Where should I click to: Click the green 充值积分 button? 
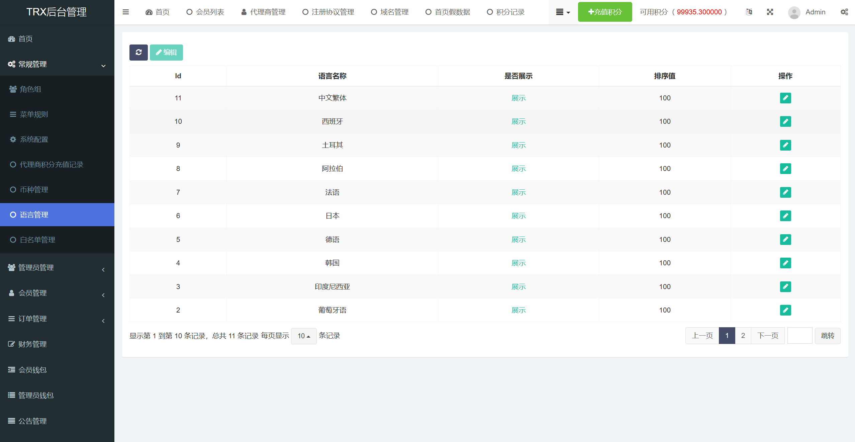pos(605,12)
